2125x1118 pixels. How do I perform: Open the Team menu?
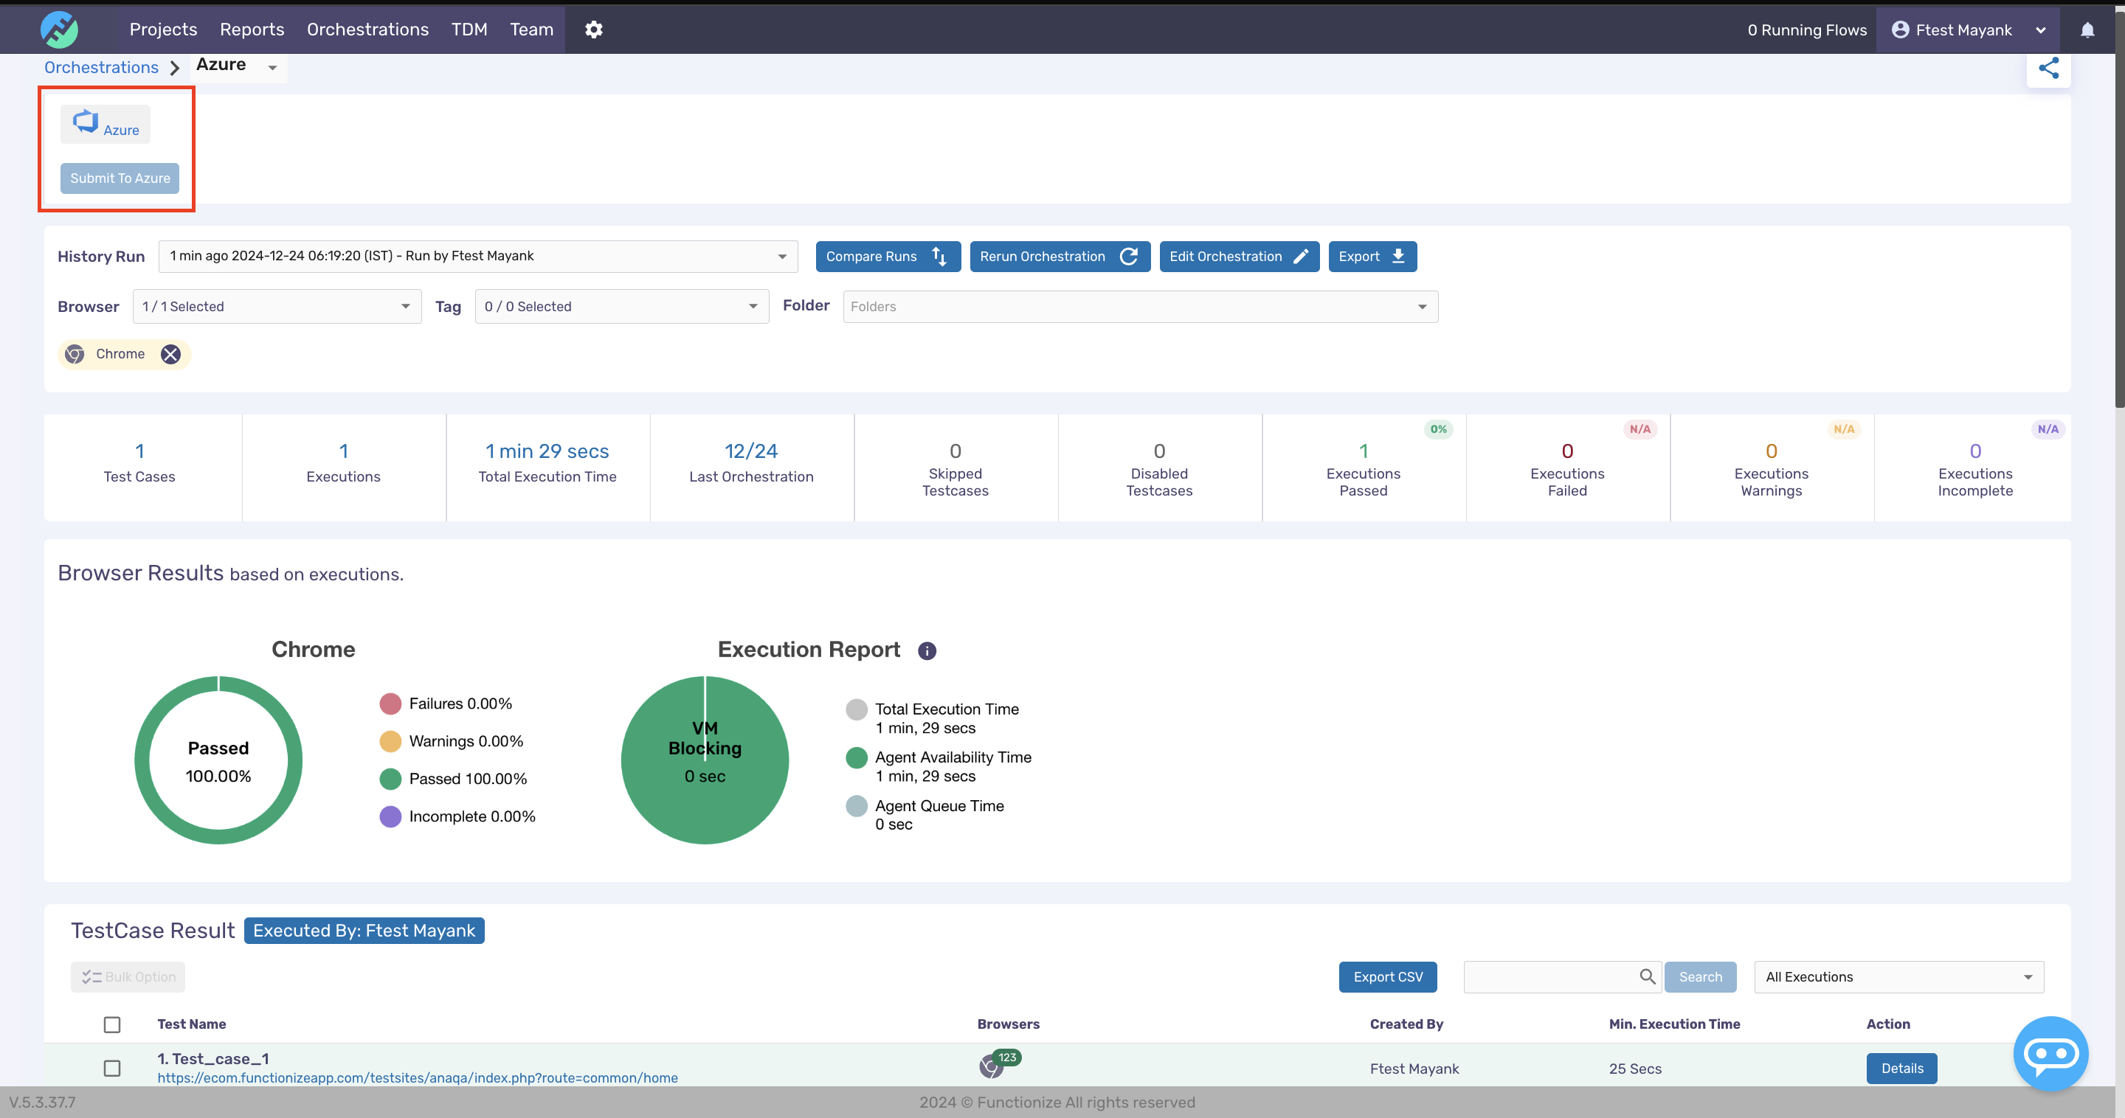pos(531,29)
